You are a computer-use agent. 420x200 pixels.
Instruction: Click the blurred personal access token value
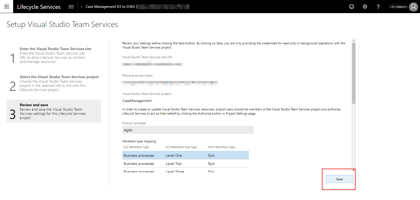pos(169,83)
